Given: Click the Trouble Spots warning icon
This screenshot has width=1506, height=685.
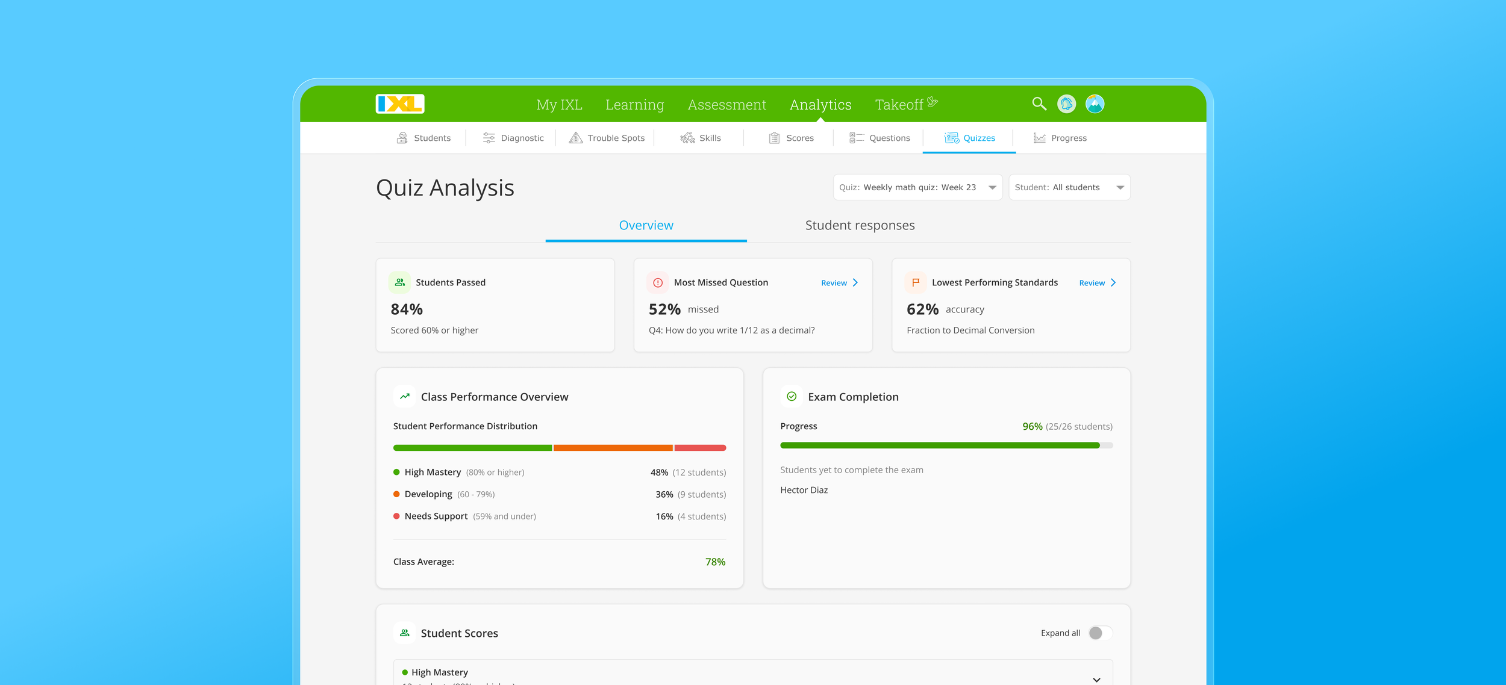Looking at the screenshot, I should 575,138.
